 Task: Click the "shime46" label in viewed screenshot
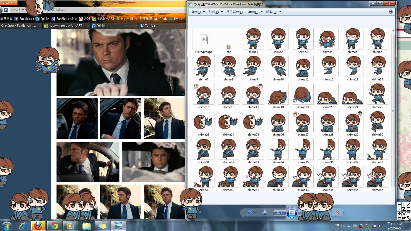[377, 190]
